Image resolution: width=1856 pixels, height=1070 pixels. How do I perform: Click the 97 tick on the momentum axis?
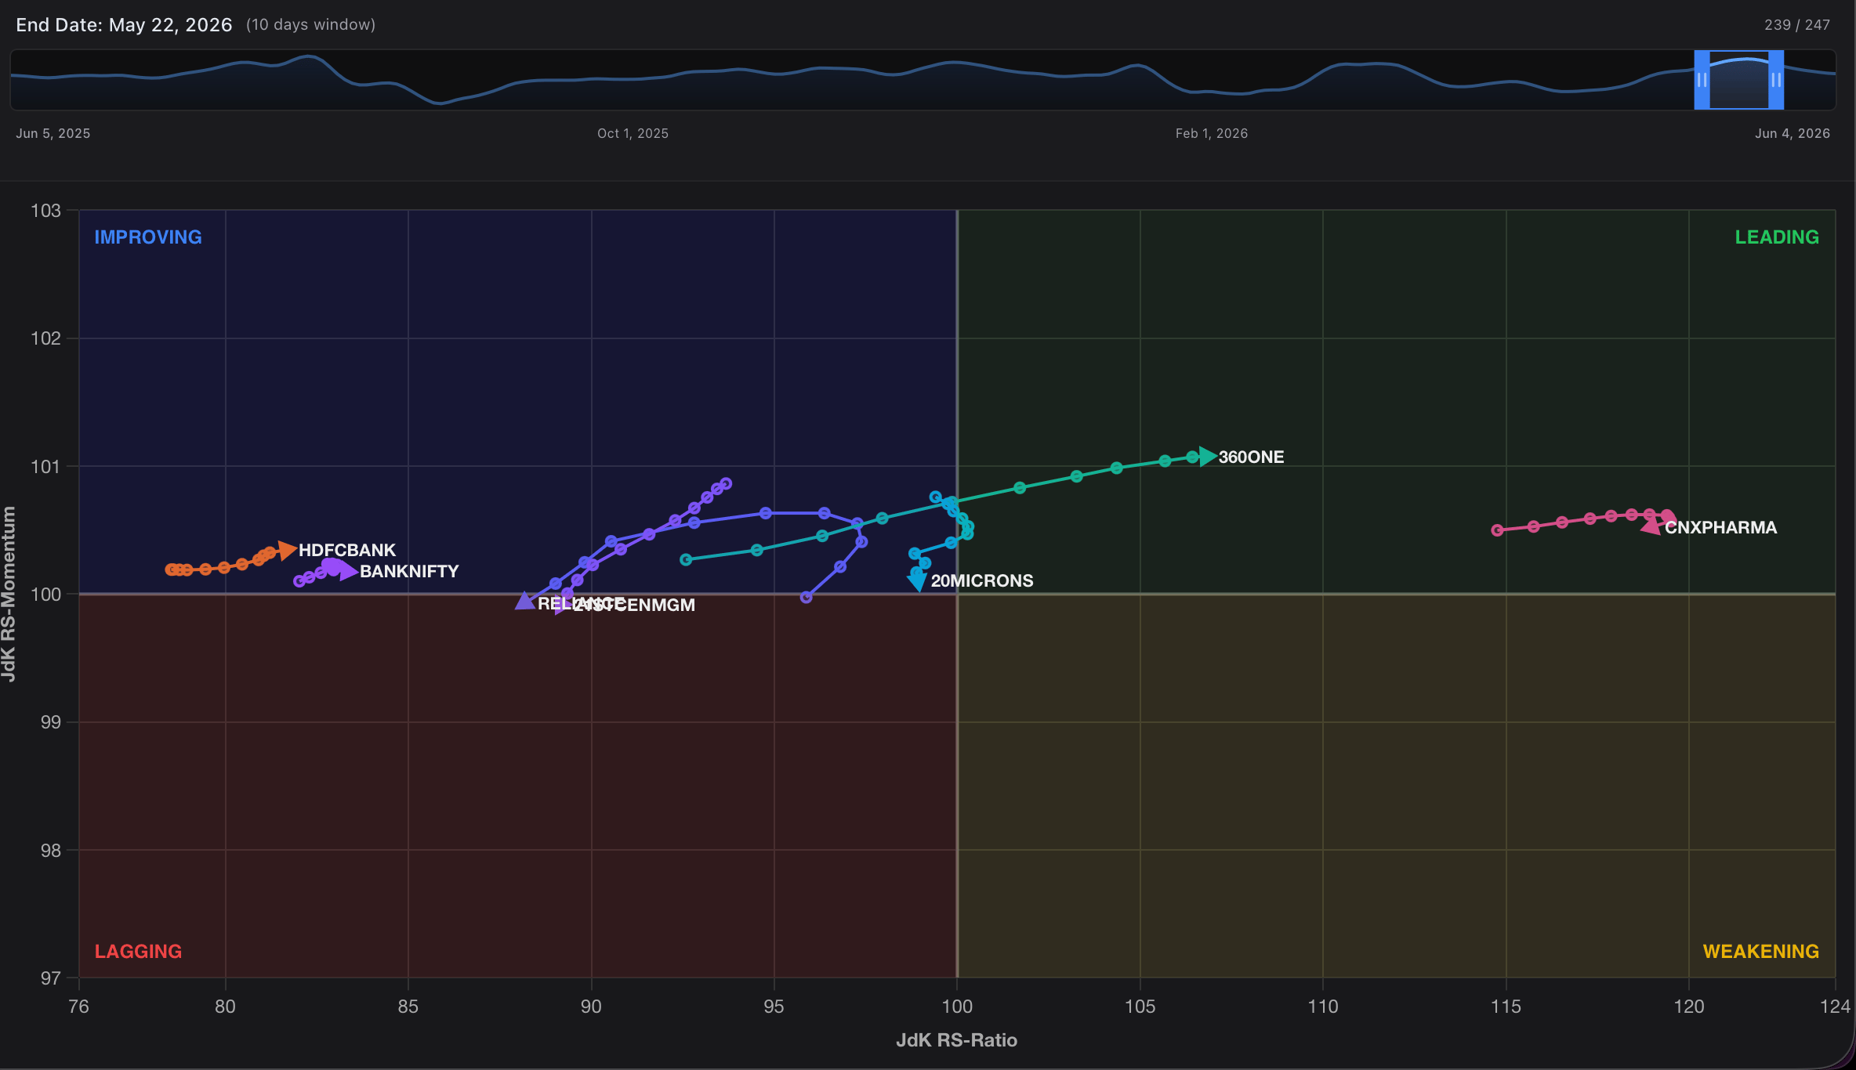51,978
